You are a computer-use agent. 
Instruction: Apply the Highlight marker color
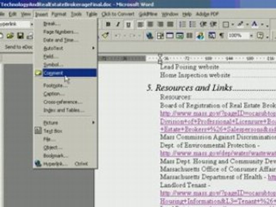tap(240, 24)
